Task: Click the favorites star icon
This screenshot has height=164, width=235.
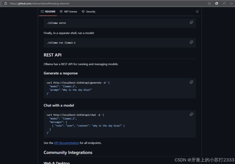Action: click(x=231, y=4)
